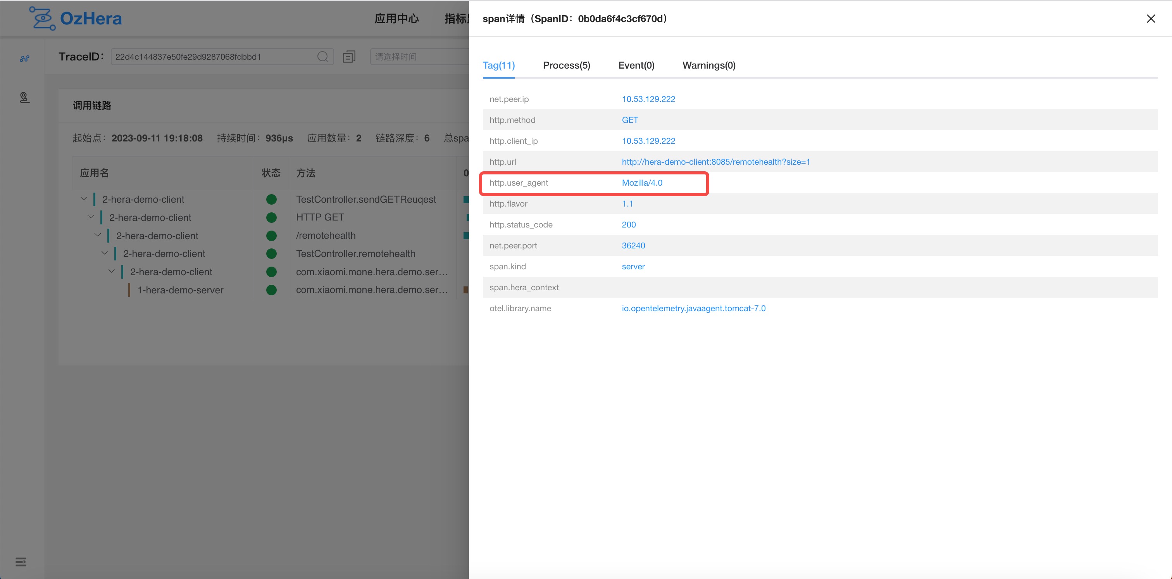Switch to the Event(0) tab
Image resolution: width=1172 pixels, height=579 pixels.
coord(636,65)
